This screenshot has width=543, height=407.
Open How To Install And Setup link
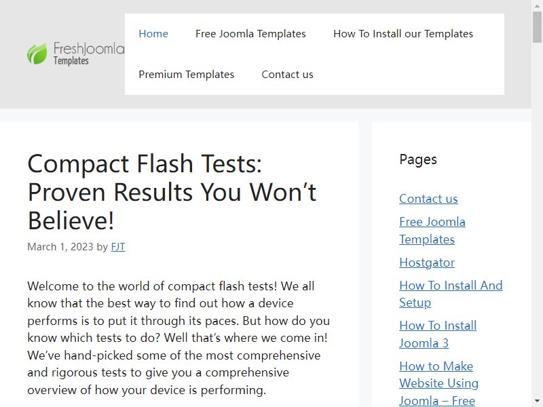(x=451, y=294)
